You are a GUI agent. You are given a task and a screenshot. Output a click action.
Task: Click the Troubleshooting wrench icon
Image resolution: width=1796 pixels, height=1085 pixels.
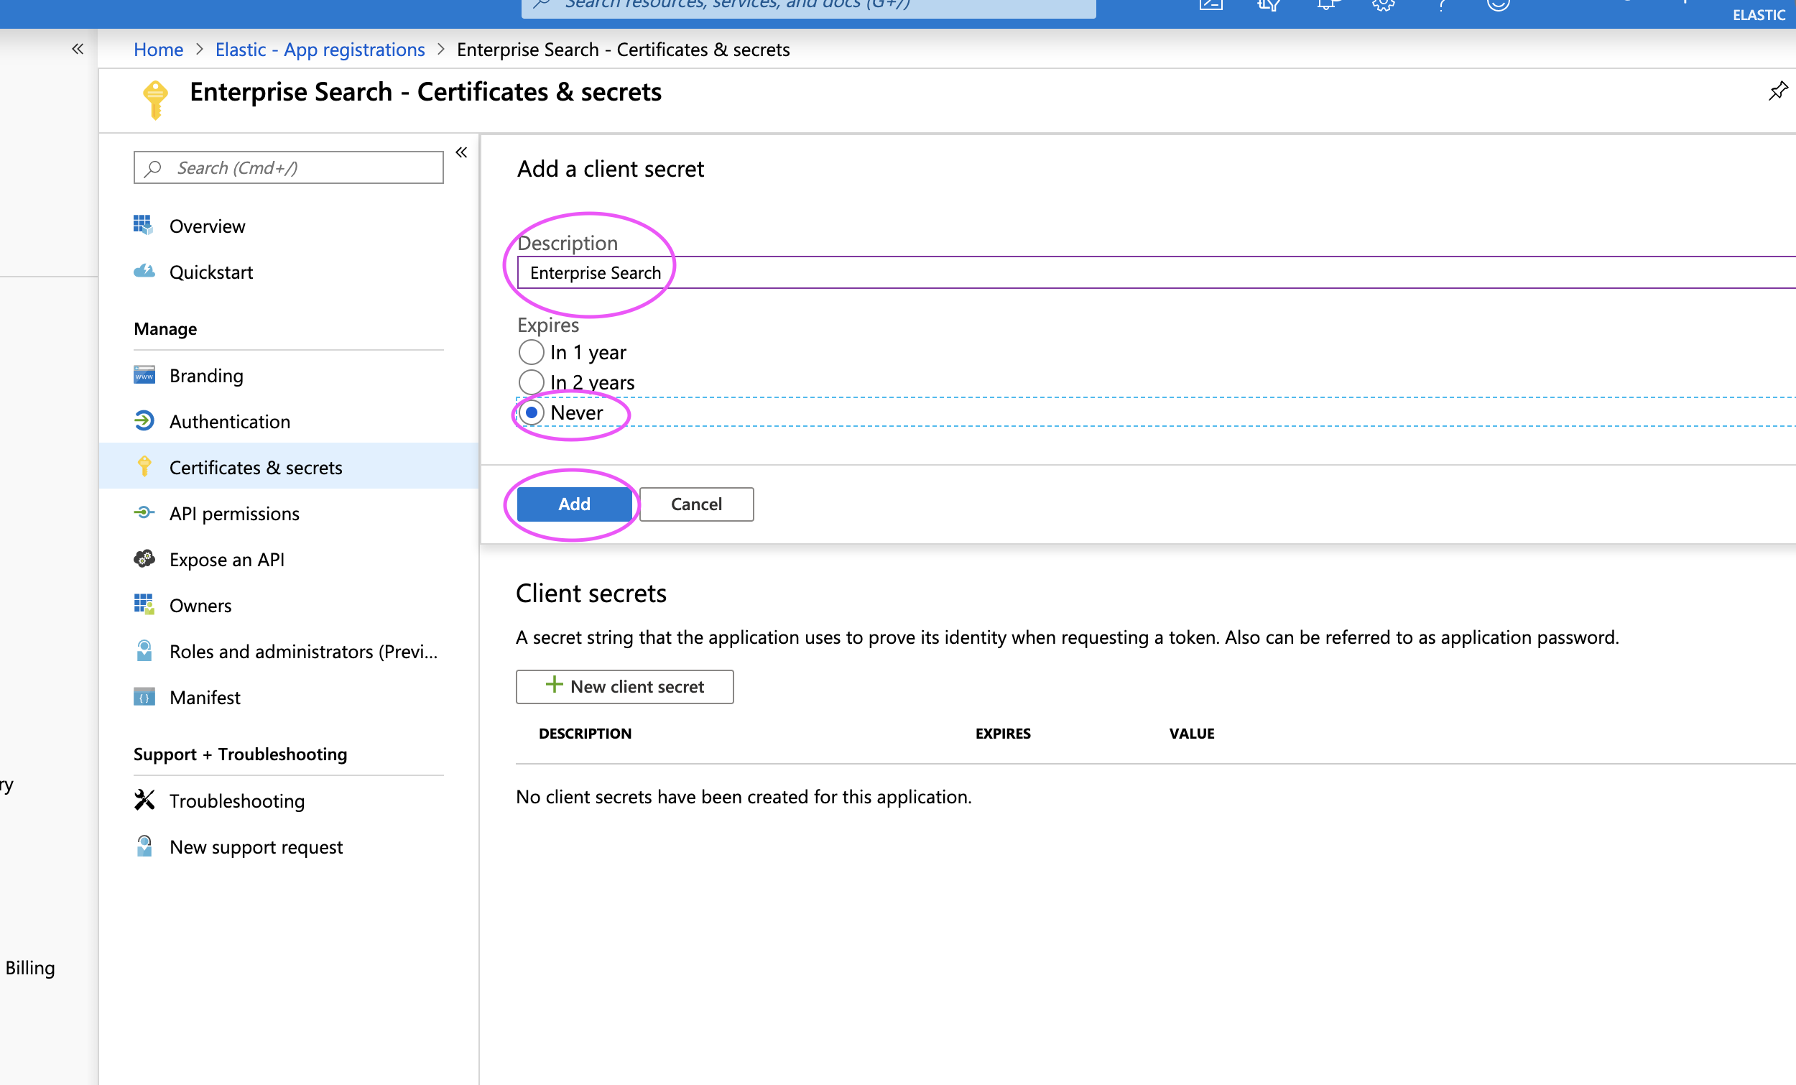pyautogui.click(x=144, y=800)
